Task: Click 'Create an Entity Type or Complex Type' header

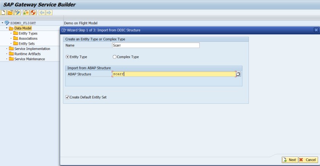Action: pyautogui.click(x=95, y=39)
